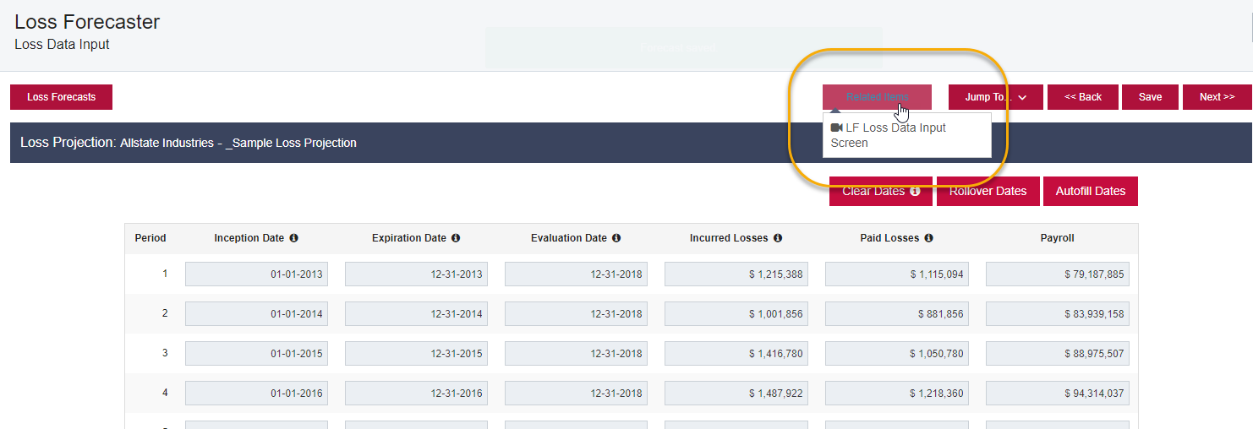Click info icon next to Inception Date
Screen dimensions: 1253x429
click(294, 238)
